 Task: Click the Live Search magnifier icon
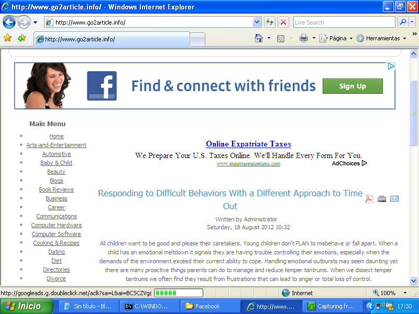click(403, 22)
